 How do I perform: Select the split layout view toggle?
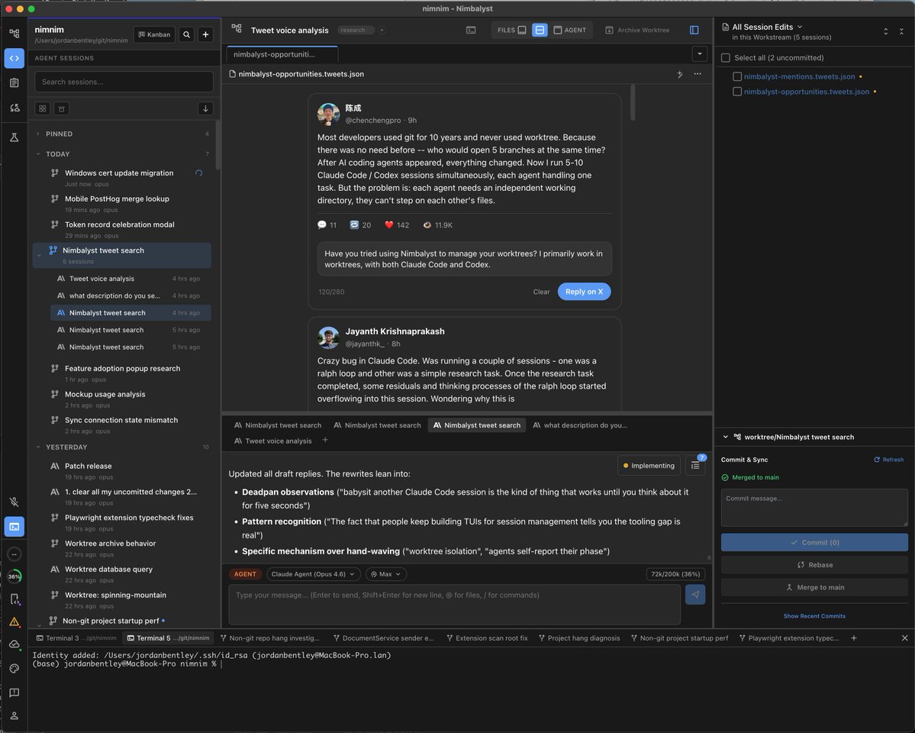coord(540,31)
